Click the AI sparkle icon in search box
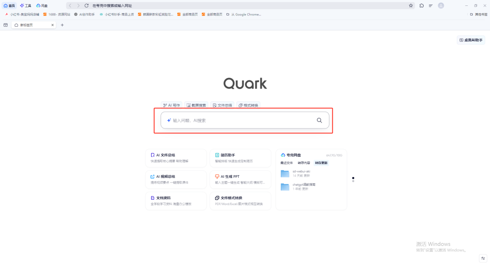490x265 pixels. (x=169, y=120)
